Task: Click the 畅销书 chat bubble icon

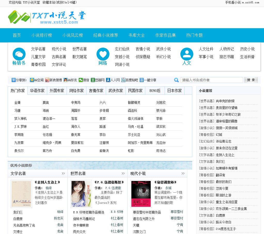Action: pyautogui.click(x=19, y=54)
